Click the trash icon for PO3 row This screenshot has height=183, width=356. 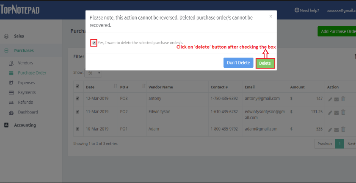[x=343, y=99]
